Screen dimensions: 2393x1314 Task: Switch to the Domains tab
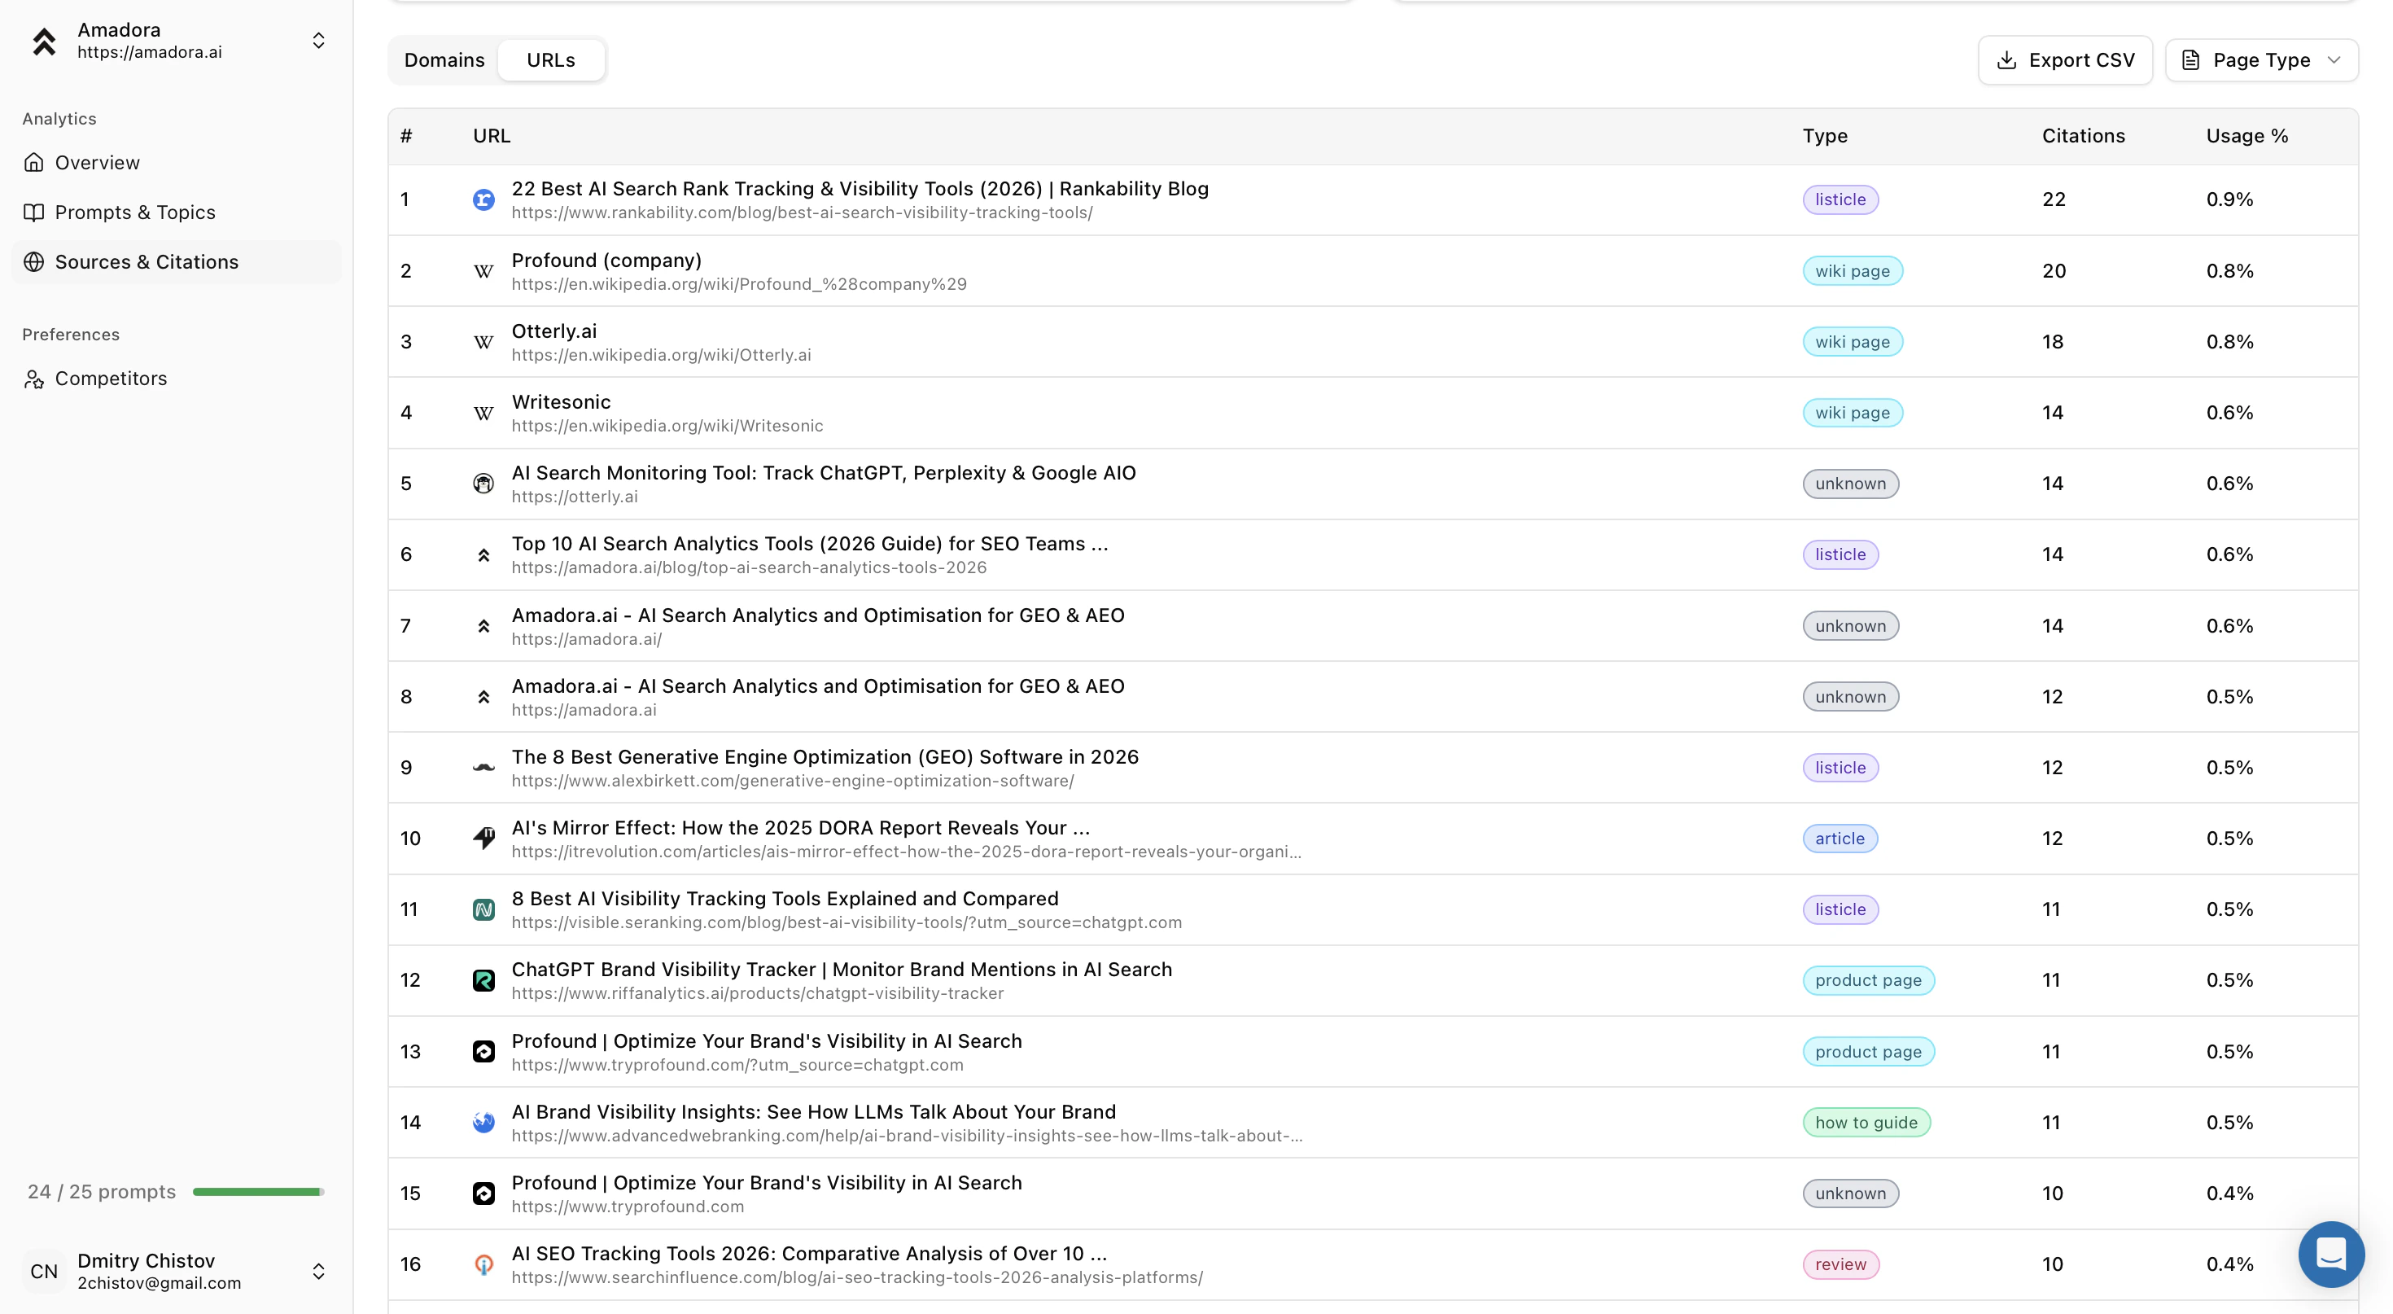click(444, 60)
